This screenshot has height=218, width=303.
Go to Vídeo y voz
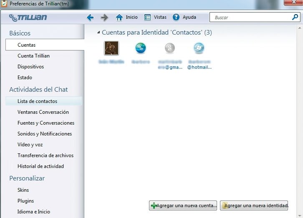pyautogui.click(x=30, y=145)
